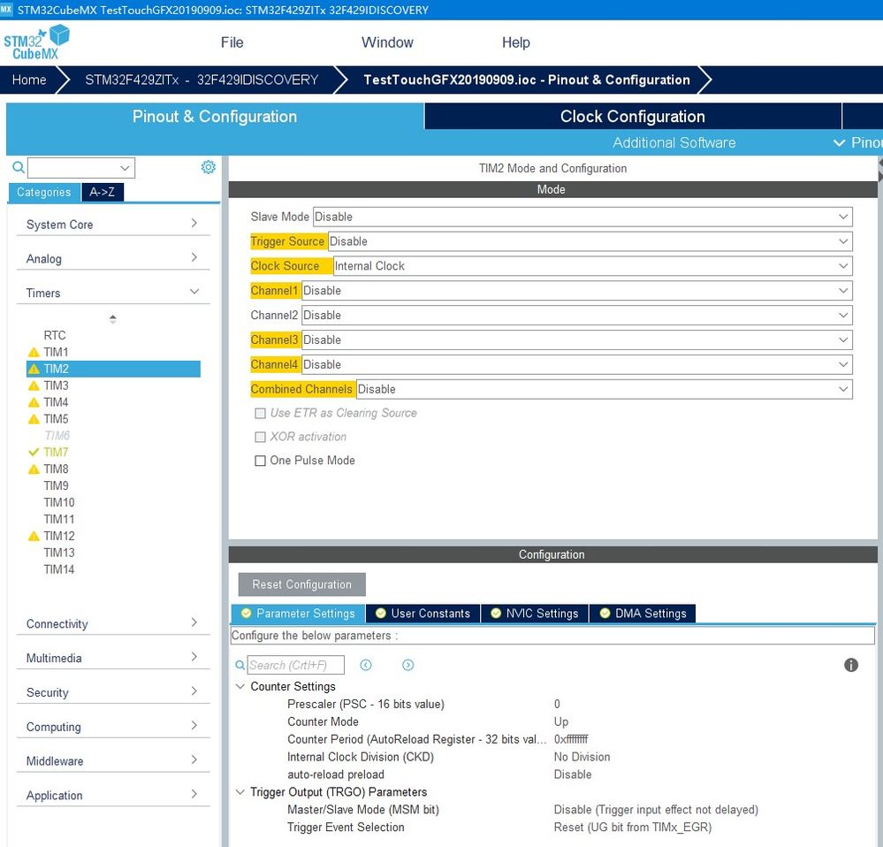Toggle Use ETR as Clearing Source checkbox
Image resolution: width=883 pixels, height=847 pixels.
[x=260, y=414]
